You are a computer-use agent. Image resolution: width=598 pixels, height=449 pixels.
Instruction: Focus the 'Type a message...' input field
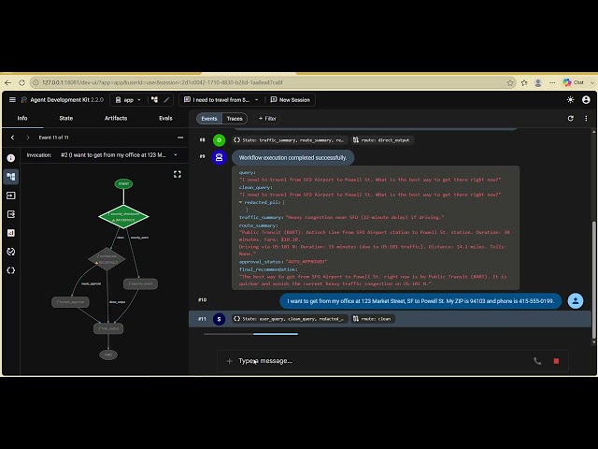(x=381, y=361)
